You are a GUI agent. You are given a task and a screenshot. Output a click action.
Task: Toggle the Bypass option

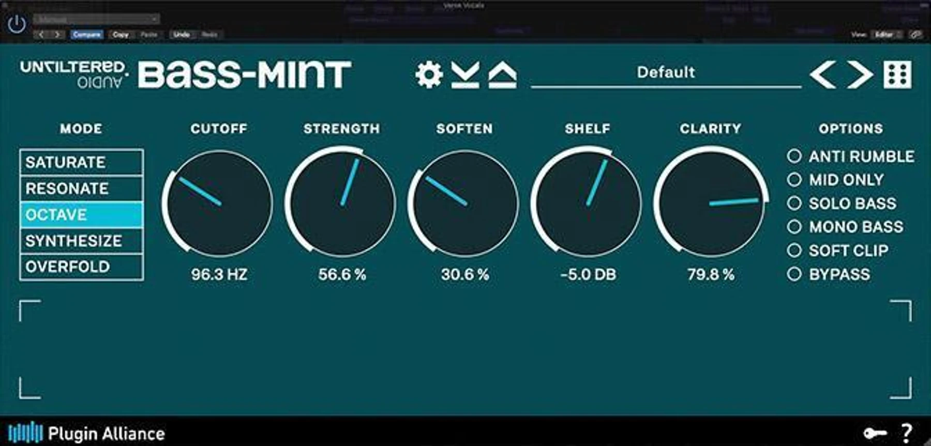click(794, 274)
